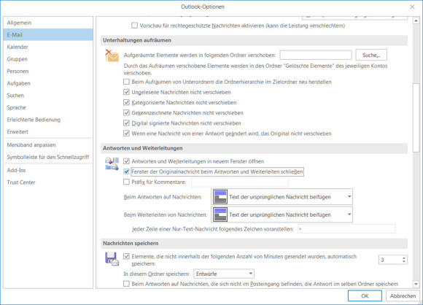The height and width of the screenshot is (305, 423).
Task: Toggle the 'Original nicht verschieben' checkbox
Action: click(x=126, y=134)
